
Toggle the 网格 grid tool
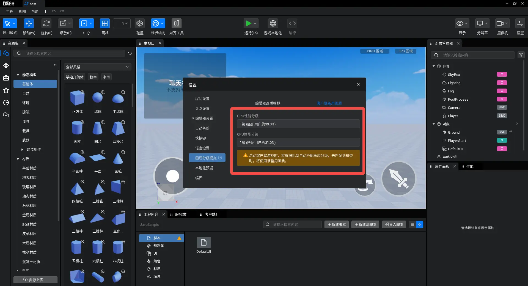point(105,23)
